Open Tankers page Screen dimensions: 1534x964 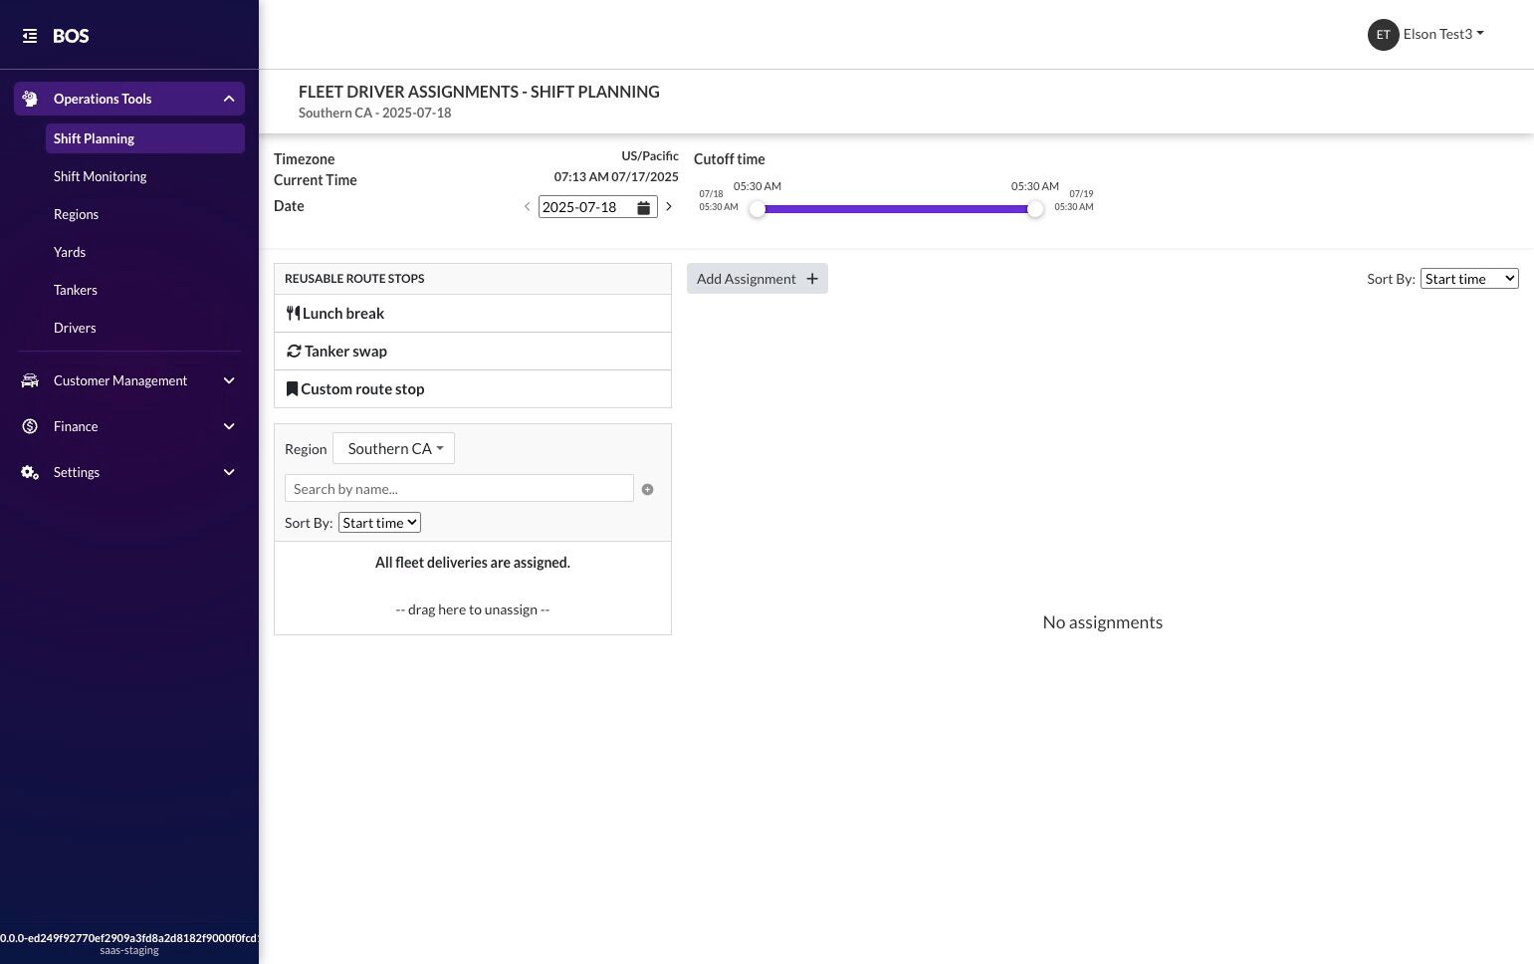[76, 290]
